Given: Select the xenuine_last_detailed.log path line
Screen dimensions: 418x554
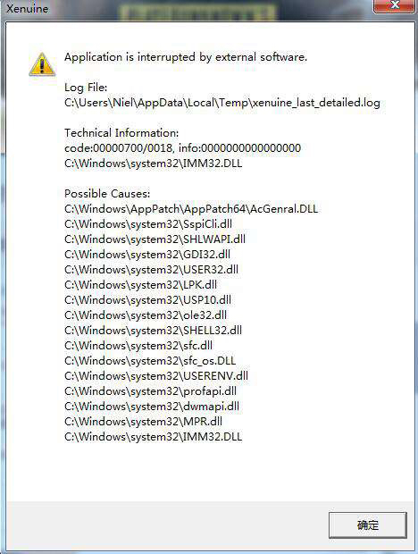Looking at the screenshot, I should 222,103.
